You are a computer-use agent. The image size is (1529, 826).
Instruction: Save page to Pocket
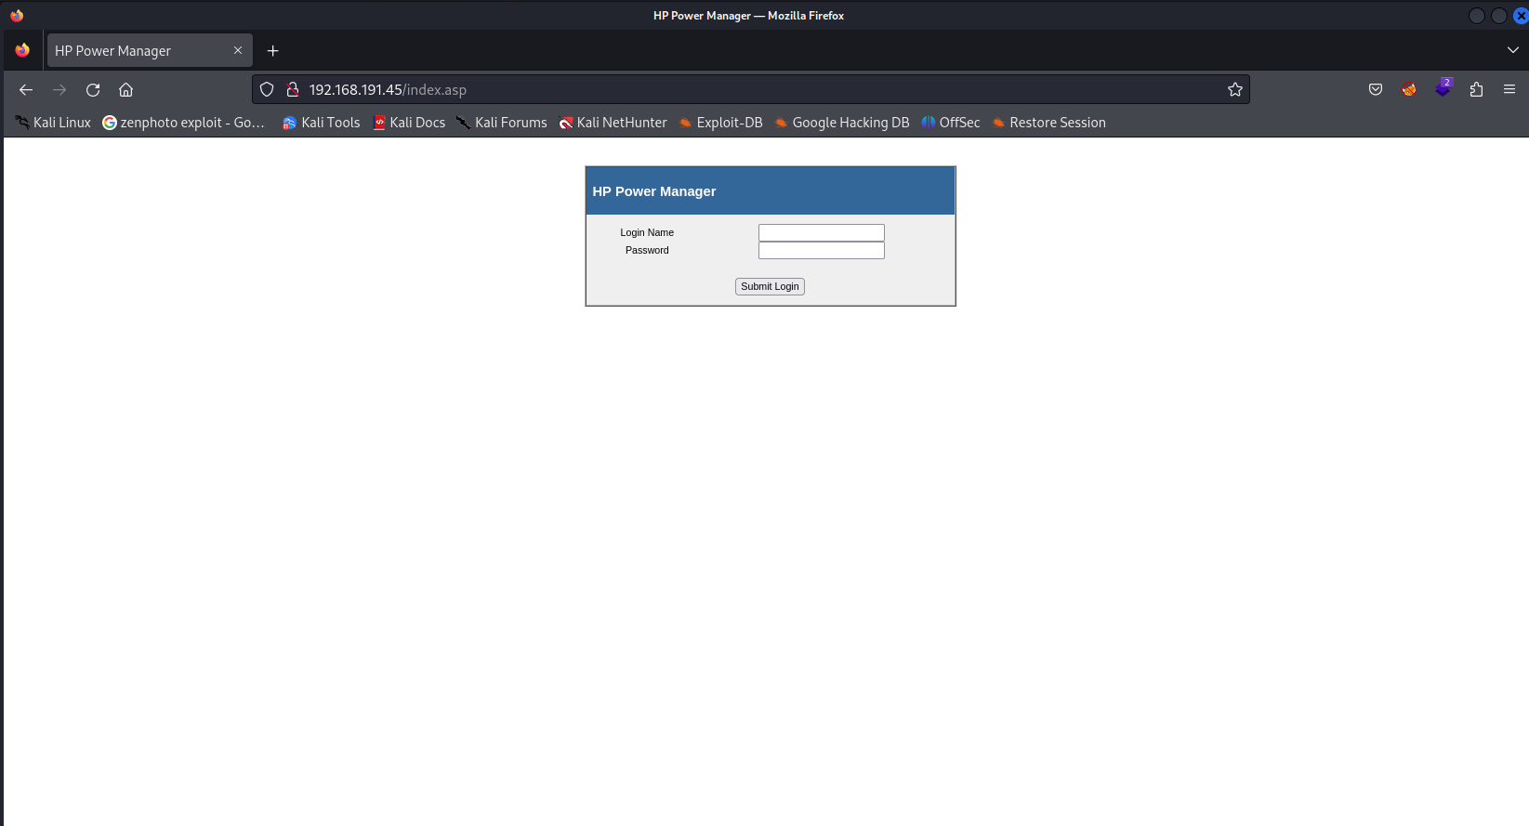tap(1376, 90)
